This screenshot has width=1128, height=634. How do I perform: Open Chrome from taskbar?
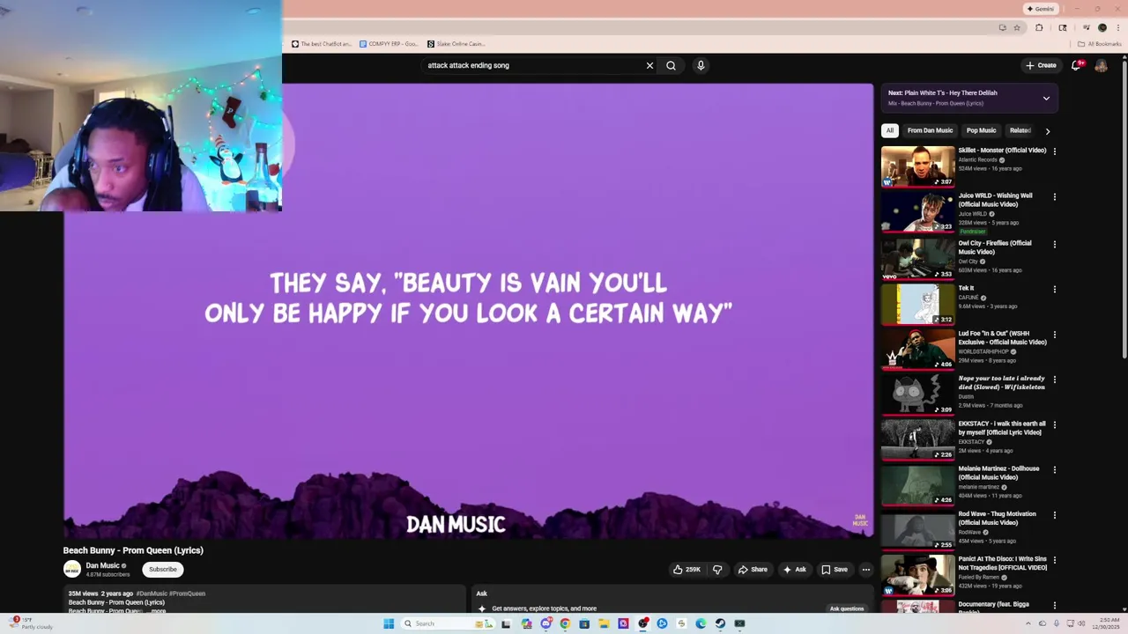click(x=565, y=623)
